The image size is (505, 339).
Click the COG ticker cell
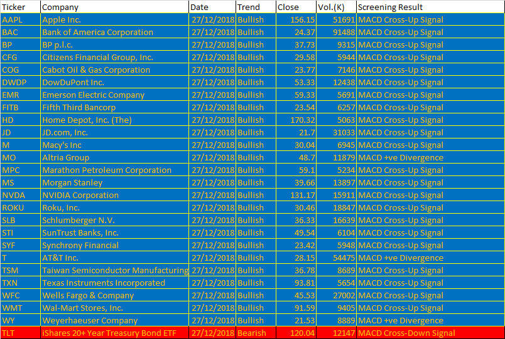pyautogui.click(x=20, y=70)
